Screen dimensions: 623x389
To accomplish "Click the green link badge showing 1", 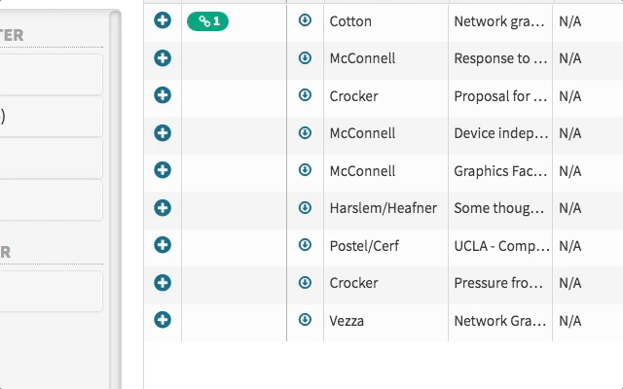I will coord(207,21).
